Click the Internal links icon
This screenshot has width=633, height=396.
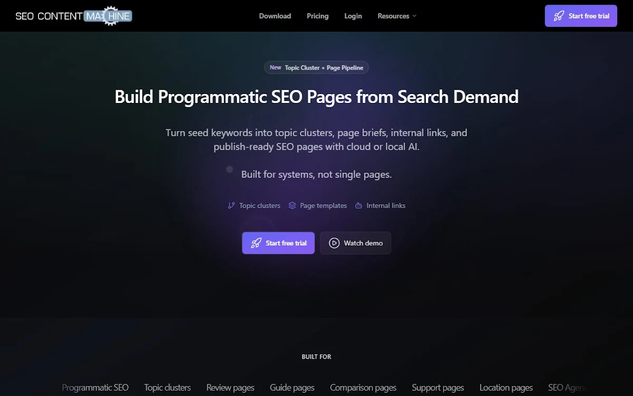(359, 205)
